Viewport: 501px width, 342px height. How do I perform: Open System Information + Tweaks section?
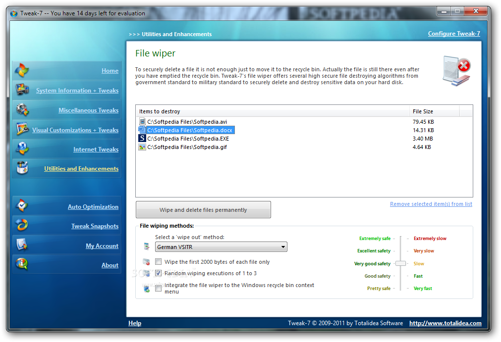point(77,91)
